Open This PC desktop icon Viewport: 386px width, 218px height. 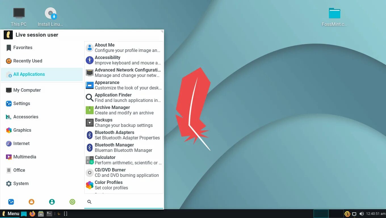point(19,17)
